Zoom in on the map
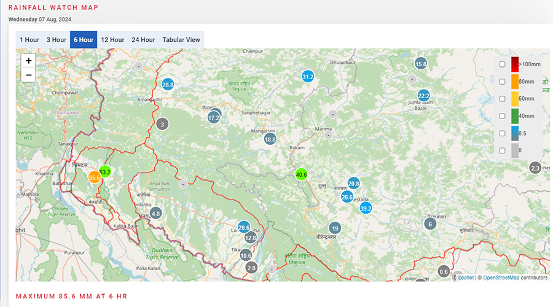This screenshot has height=307, width=553. pos(29,61)
